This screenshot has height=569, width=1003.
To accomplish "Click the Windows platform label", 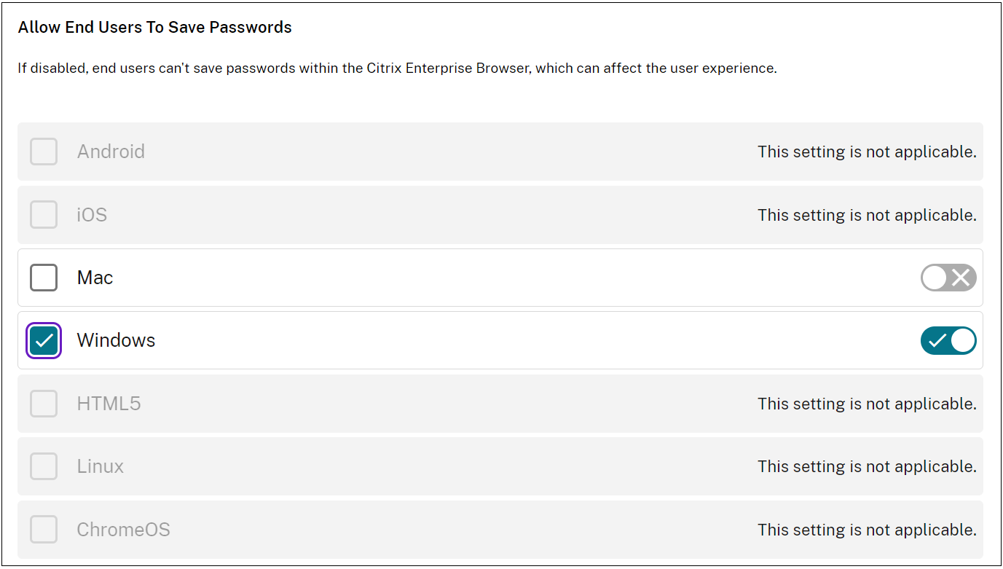I will point(116,340).
